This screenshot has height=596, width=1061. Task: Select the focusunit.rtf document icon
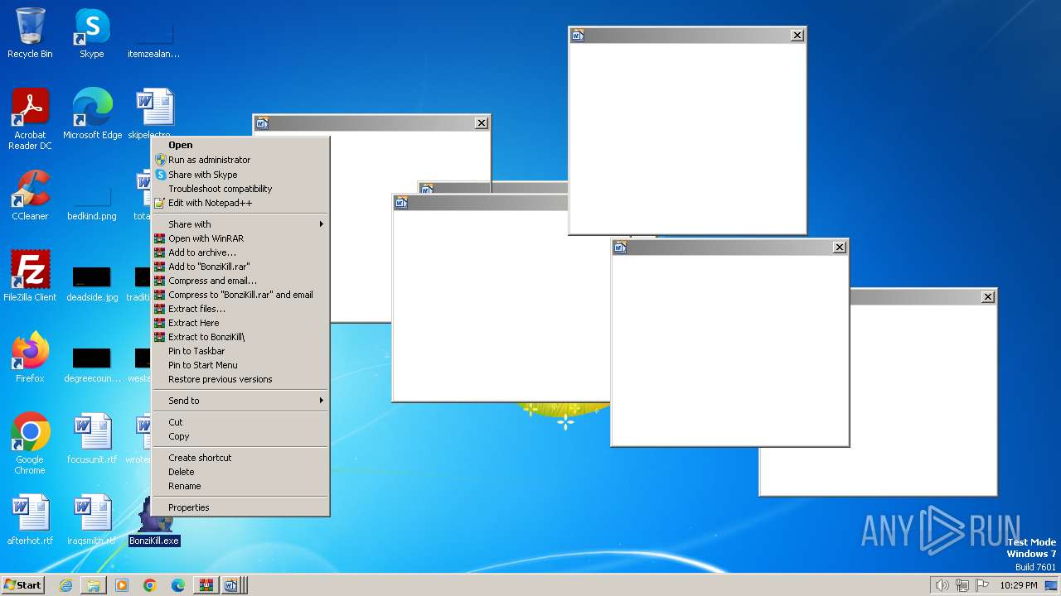click(92, 439)
